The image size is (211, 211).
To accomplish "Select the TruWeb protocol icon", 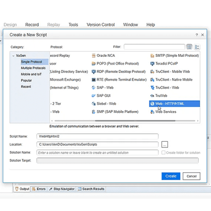I will [x=152, y=96].
